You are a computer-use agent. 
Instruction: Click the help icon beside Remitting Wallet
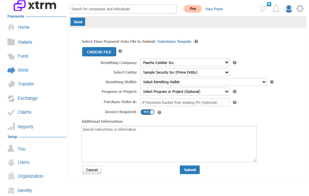272,82
